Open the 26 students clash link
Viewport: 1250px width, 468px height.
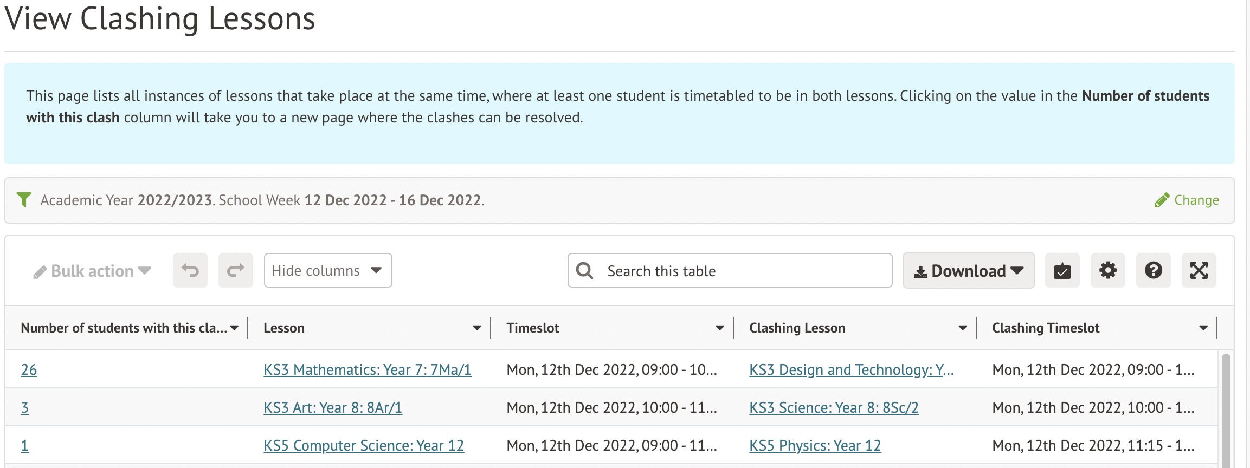click(x=29, y=369)
